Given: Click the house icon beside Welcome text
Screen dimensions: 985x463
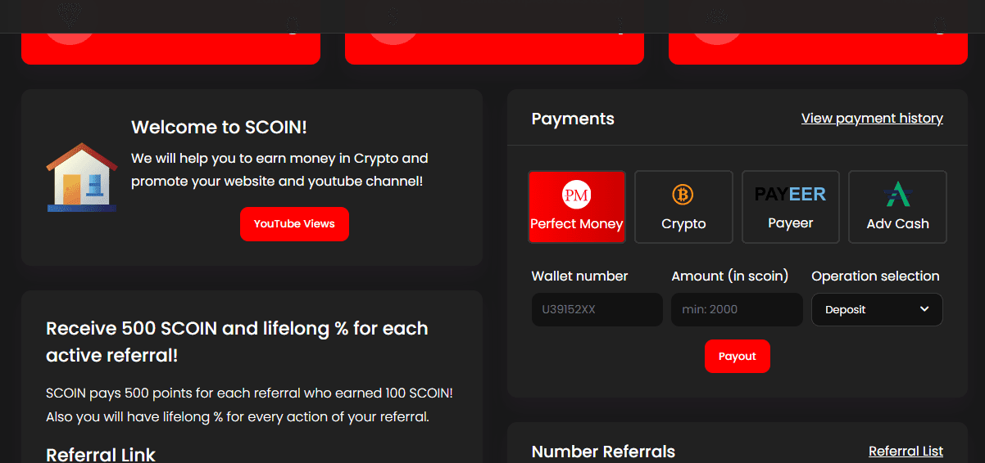Looking at the screenshot, I should click(x=81, y=178).
